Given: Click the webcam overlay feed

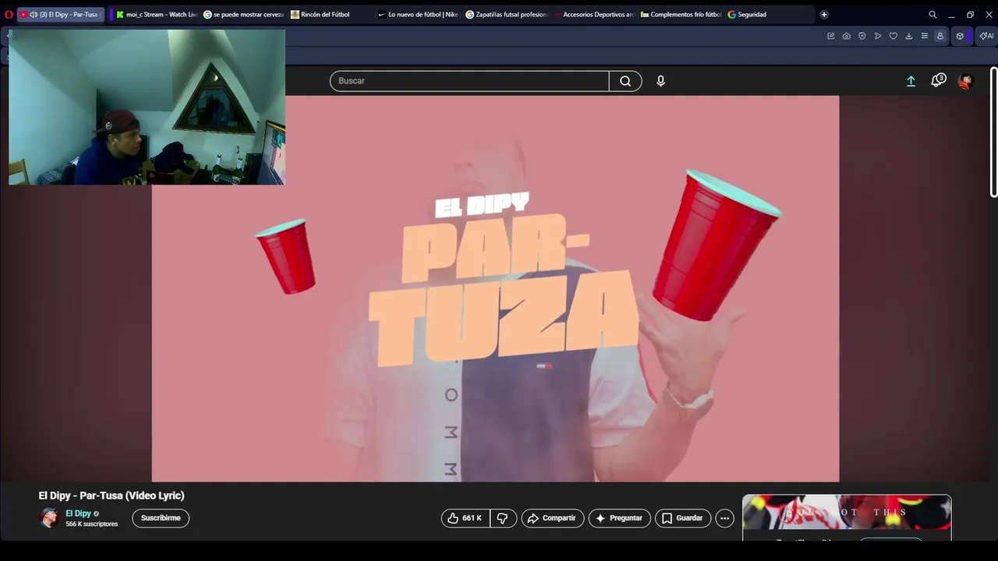Looking at the screenshot, I should [x=147, y=108].
